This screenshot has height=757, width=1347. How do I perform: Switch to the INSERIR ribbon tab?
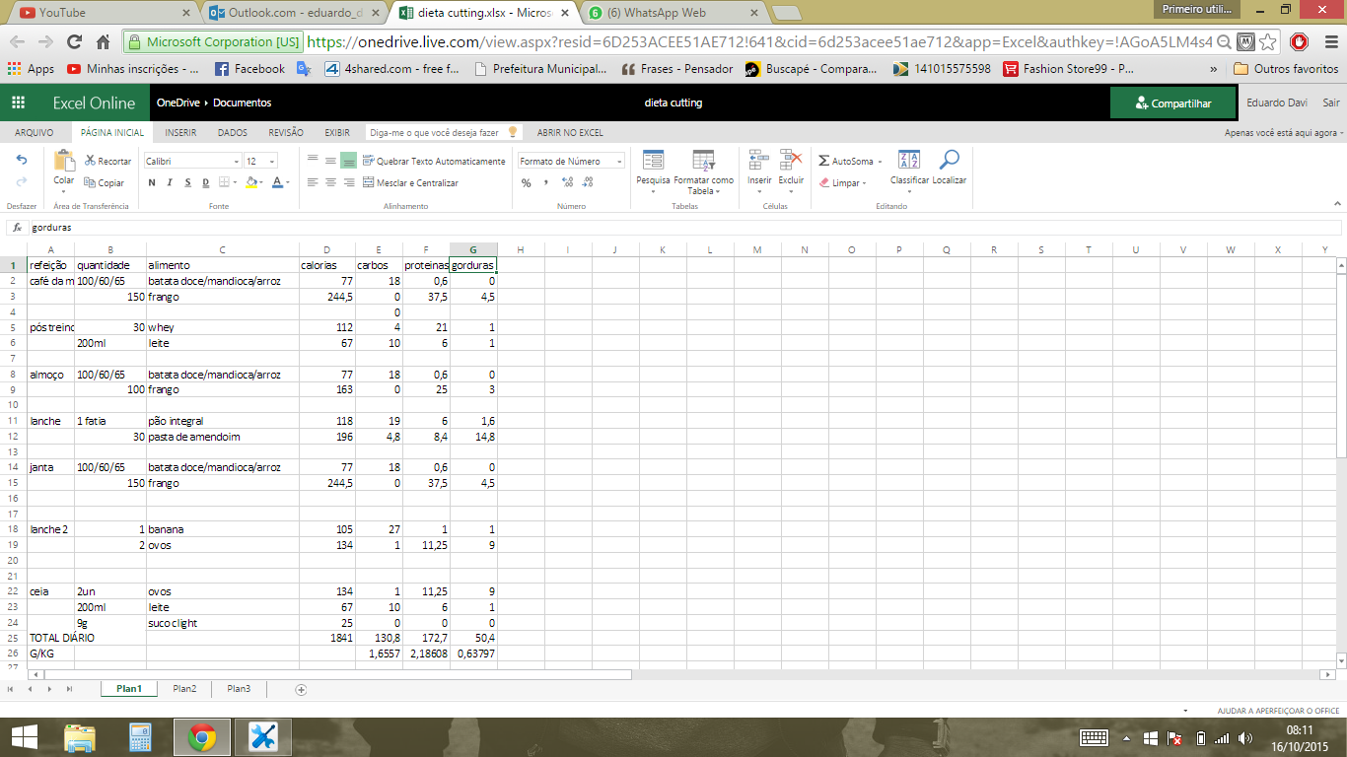(x=180, y=132)
